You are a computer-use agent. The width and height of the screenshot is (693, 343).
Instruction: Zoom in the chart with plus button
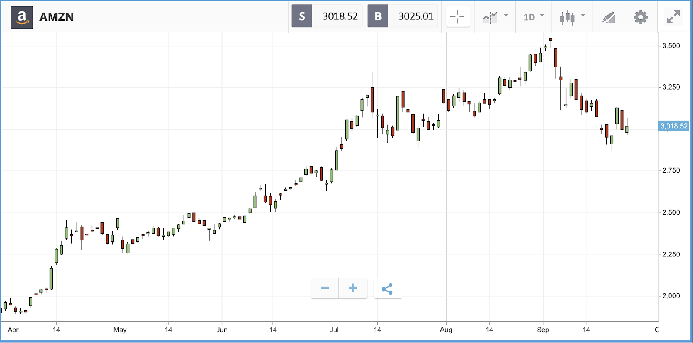(x=353, y=288)
